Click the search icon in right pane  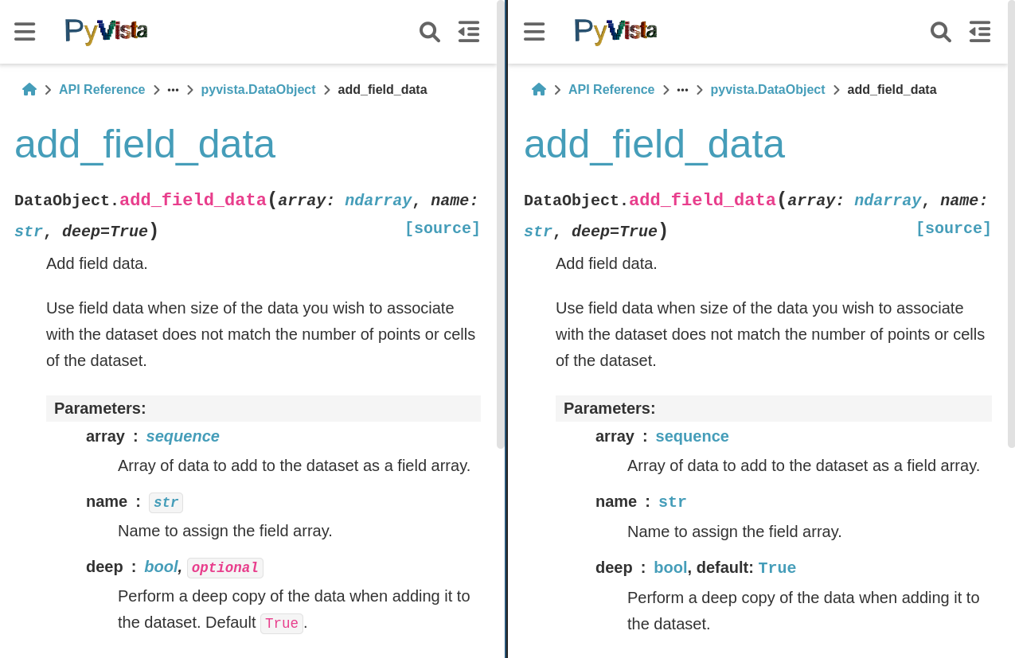(941, 32)
